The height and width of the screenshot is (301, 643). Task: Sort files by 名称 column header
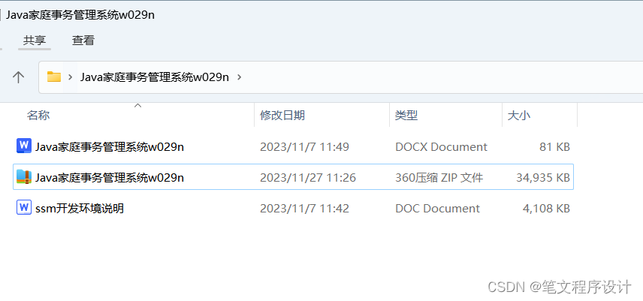[38, 116]
